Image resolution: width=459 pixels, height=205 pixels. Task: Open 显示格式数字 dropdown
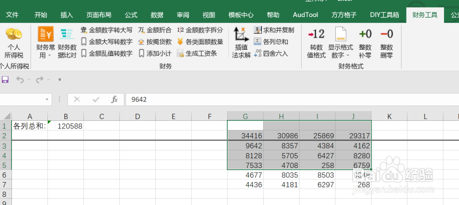[x=340, y=43]
